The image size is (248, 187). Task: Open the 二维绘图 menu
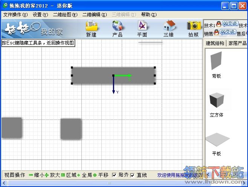65,15
